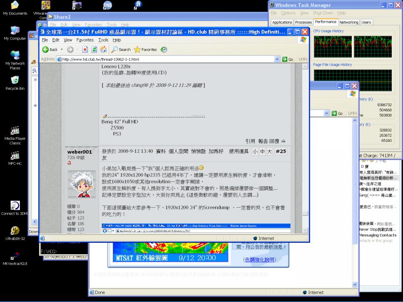
Task: Select 小 font size in the forum post
Action: click(255, 151)
